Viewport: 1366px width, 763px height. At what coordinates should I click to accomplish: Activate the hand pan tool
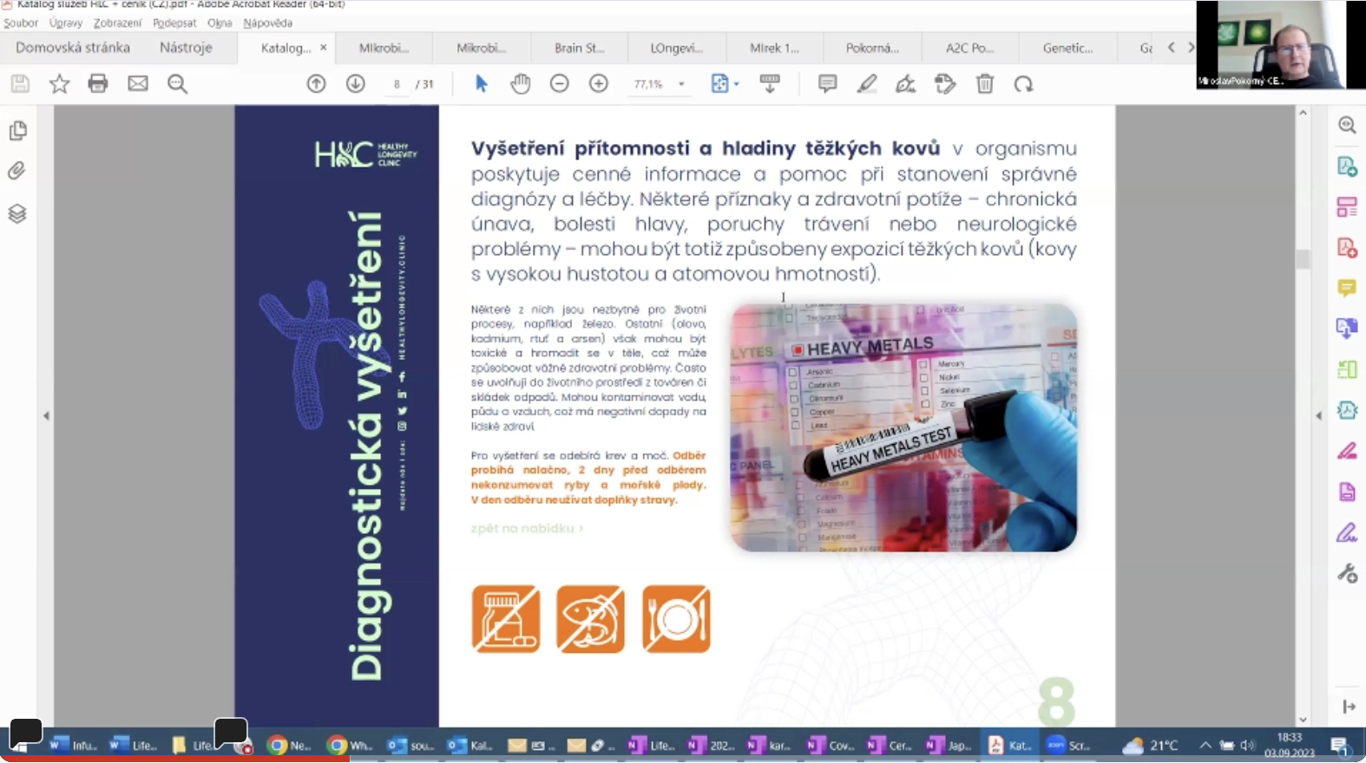click(521, 84)
